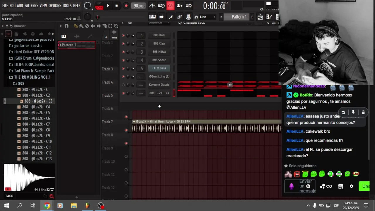
Task: Click the trash icon on chat message
Action: (363, 112)
